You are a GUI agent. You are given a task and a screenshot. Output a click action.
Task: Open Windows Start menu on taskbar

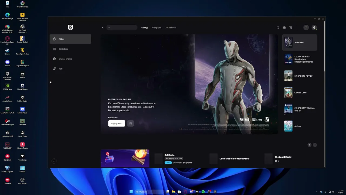[x=131, y=192]
